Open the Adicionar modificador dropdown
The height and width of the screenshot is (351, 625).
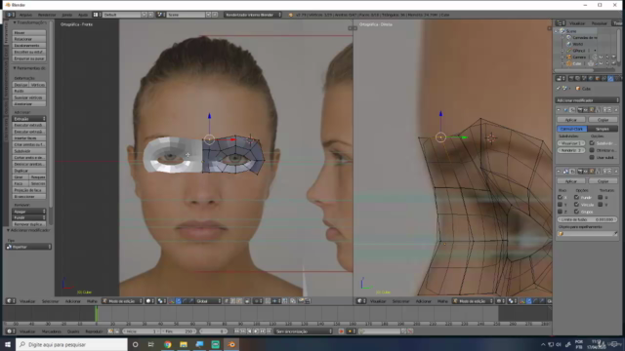pos(587,100)
